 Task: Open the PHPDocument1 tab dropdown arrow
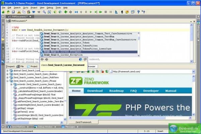30,17
